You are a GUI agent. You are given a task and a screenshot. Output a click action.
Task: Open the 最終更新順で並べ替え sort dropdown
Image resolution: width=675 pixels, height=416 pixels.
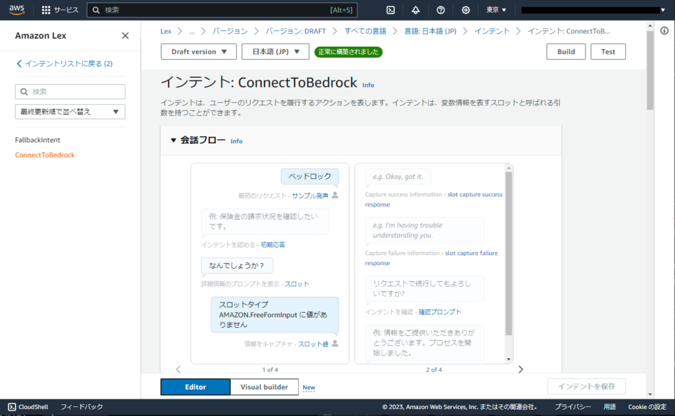pyautogui.click(x=70, y=111)
